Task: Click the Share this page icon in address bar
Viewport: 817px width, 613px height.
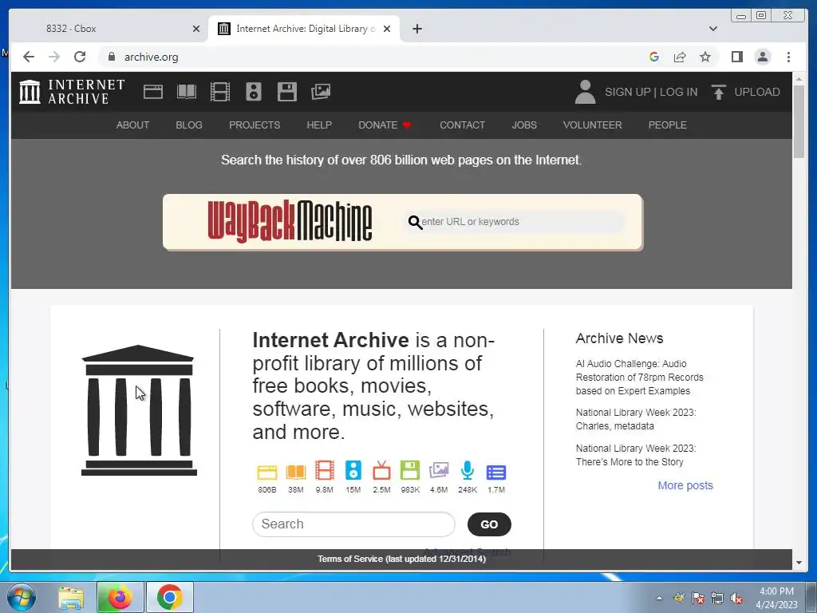Action: point(680,57)
